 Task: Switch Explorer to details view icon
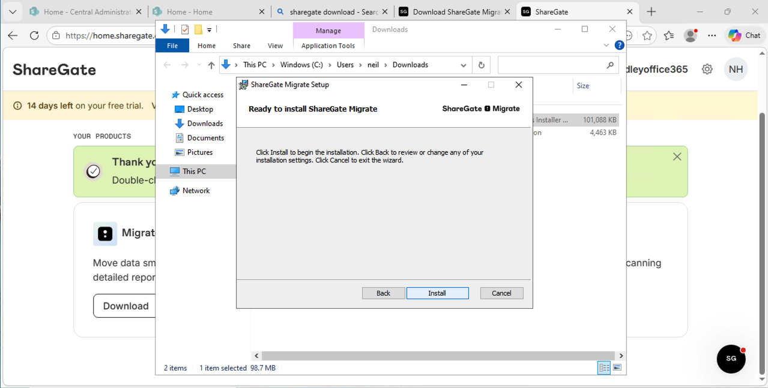604,368
